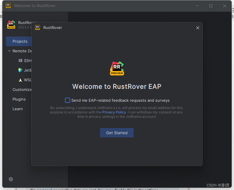Open the Plugins section

19,99
